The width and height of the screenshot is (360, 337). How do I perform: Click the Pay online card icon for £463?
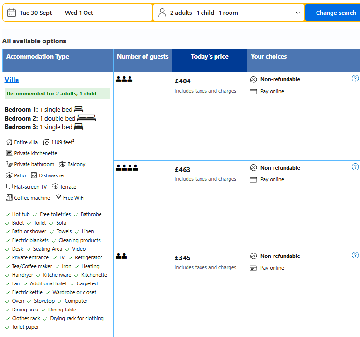pos(253,180)
